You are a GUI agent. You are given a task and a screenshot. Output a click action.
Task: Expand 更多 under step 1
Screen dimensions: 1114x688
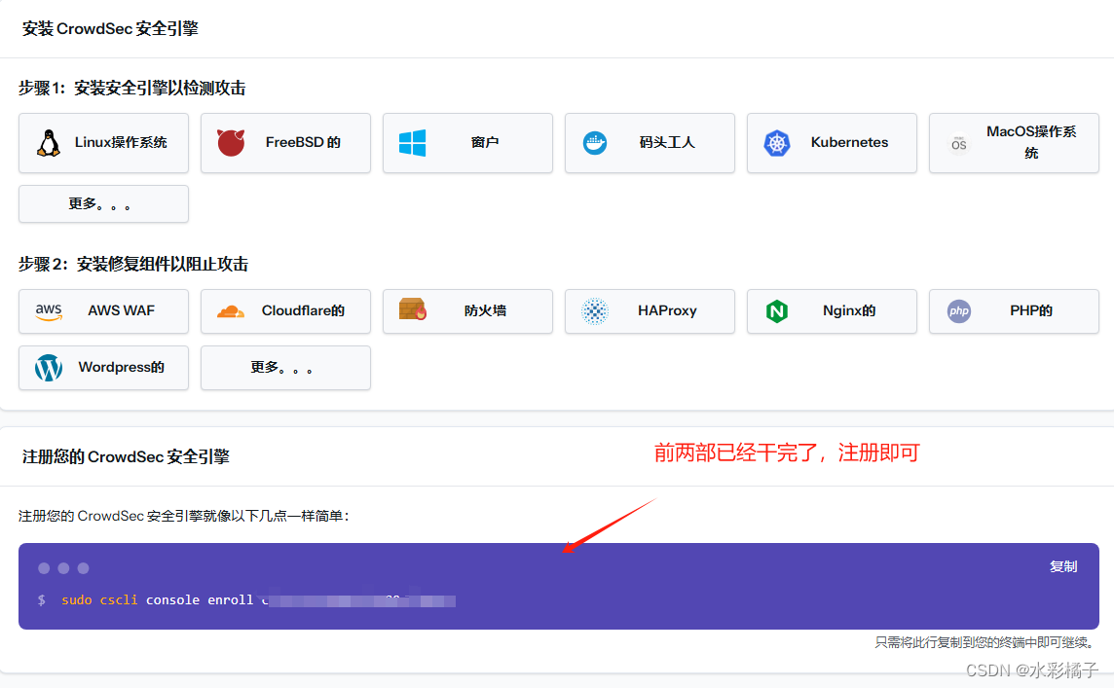pos(104,203)
